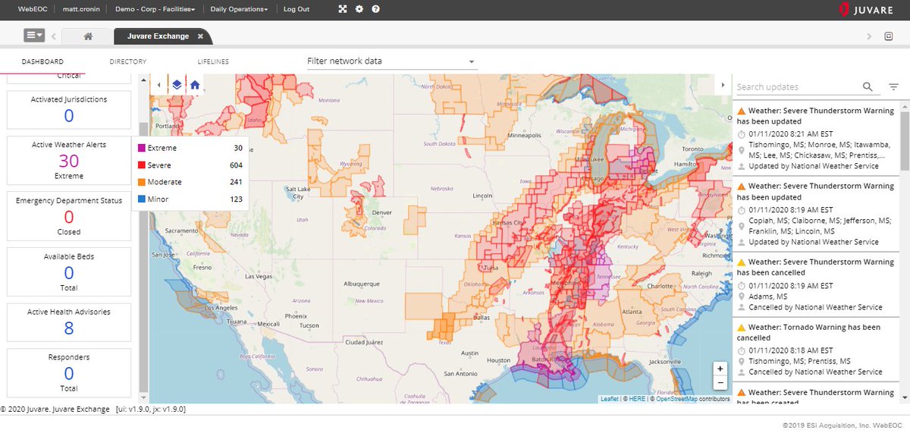Expand the Daily Operations dropdown
Image resolution: width=910 pixels, height=433 pixels.
pyautogui.click(x=239, y=9)
